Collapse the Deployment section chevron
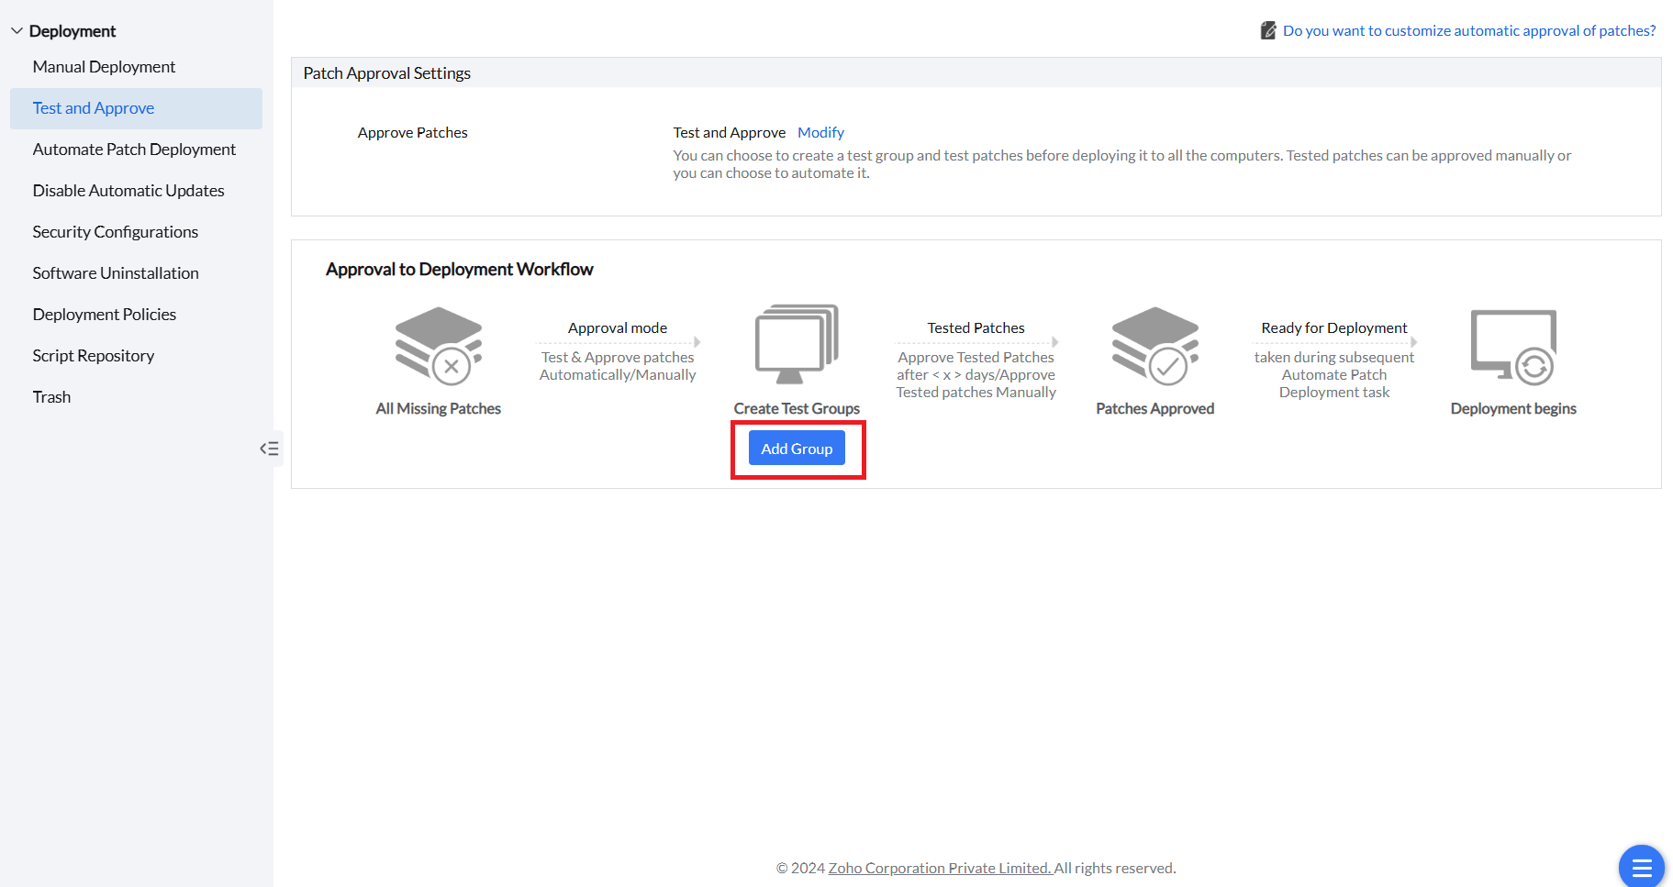 coord(17,29)
